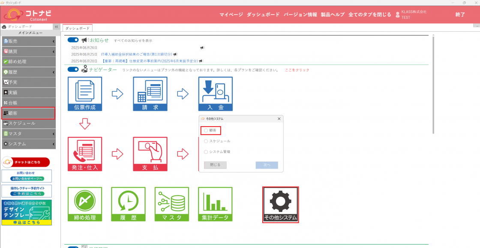This screenshot has height=248, width=480.
Task: Select the スケジュール radio option
Action: click(206, 141)
